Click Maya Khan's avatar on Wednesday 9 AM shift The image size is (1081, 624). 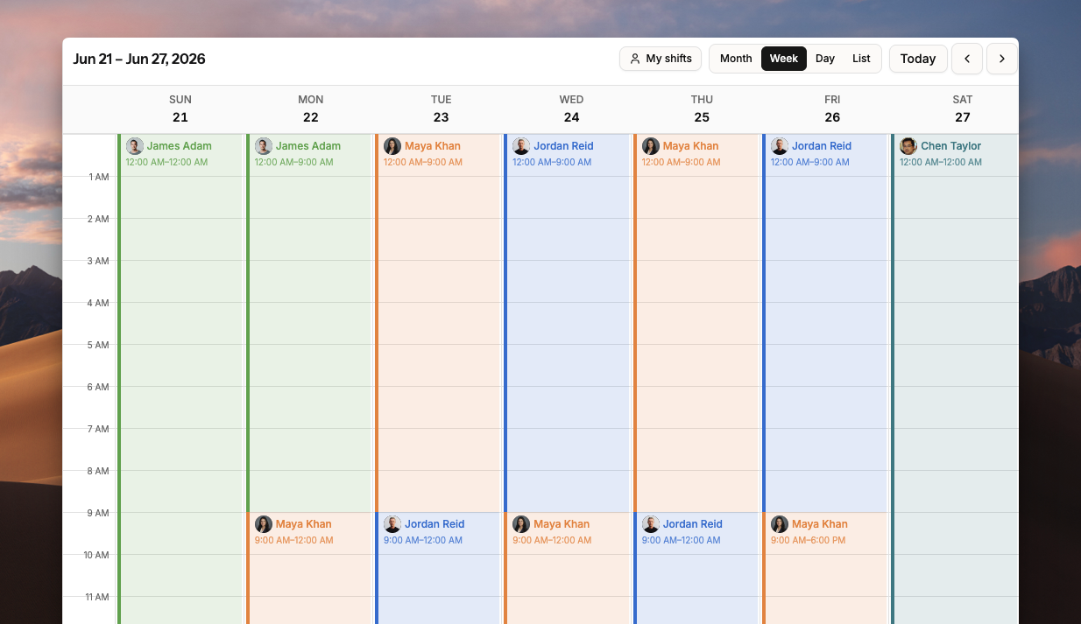tap(521, 524)
